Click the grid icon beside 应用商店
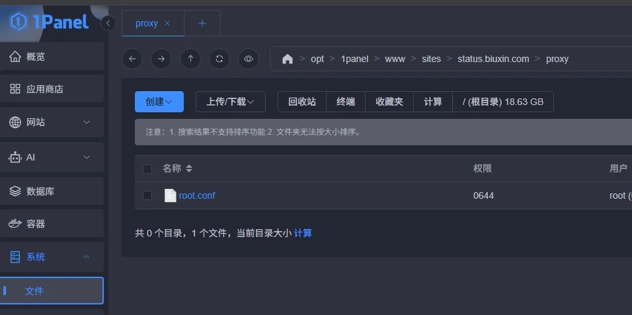This screenshot has height=315, width=632. coord(15,89)
